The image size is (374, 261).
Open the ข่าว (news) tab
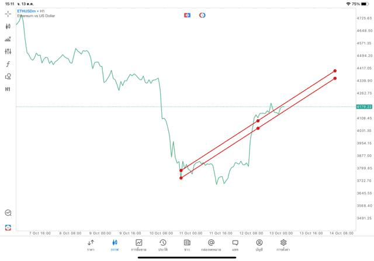click(187, 245)
